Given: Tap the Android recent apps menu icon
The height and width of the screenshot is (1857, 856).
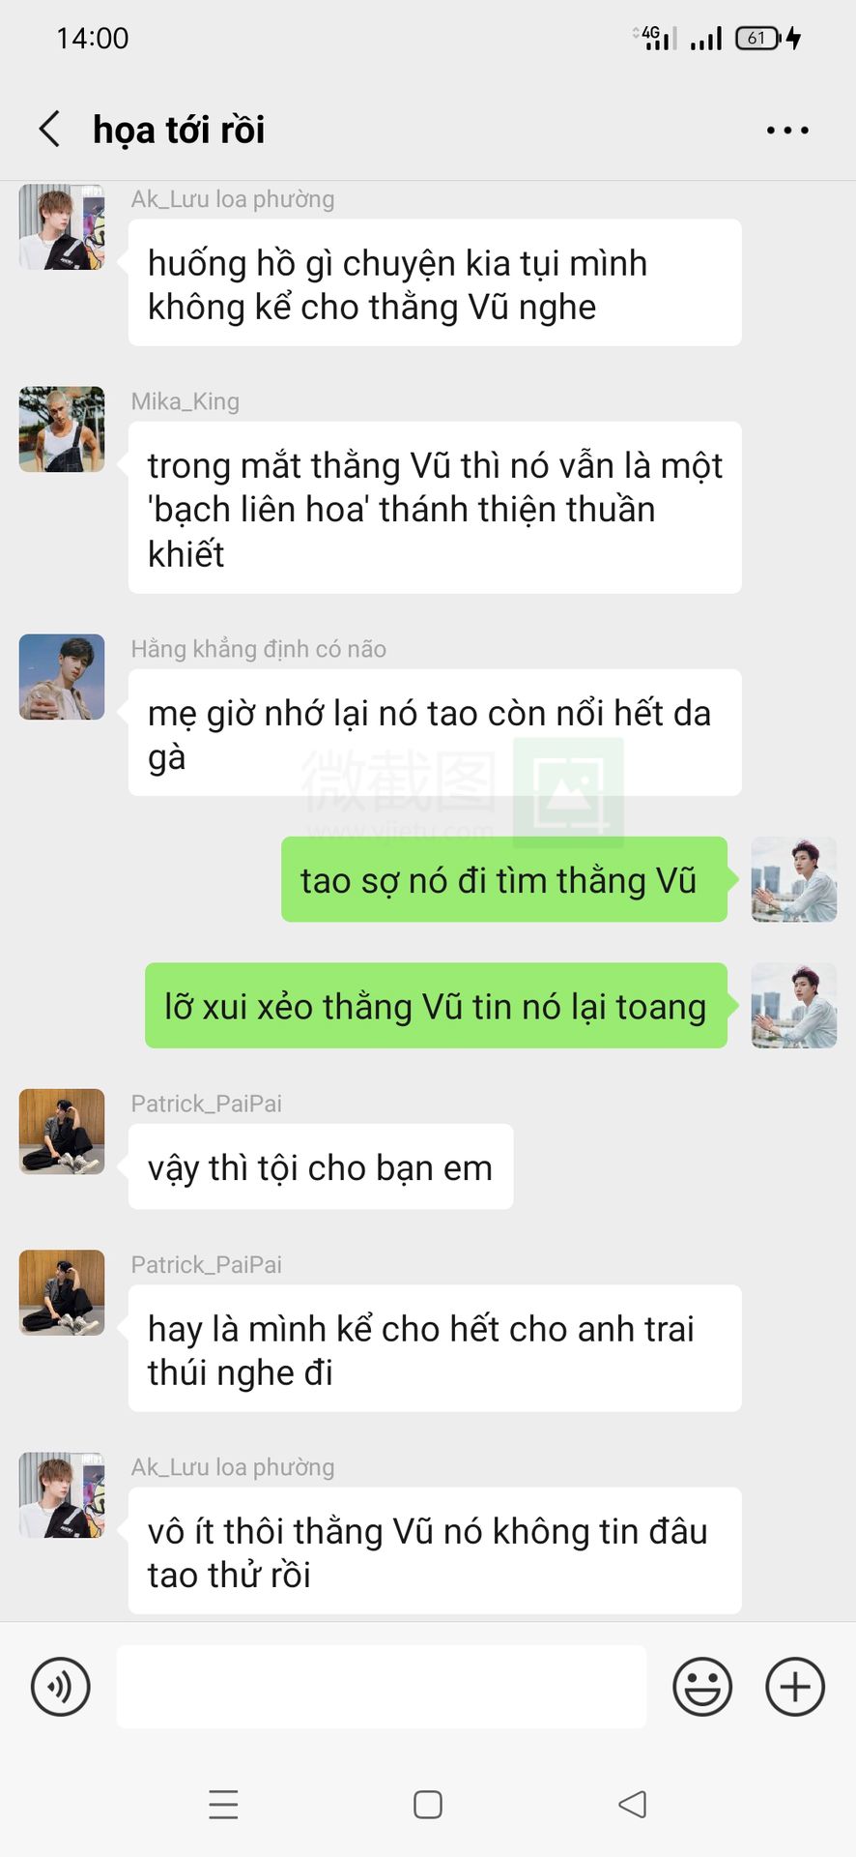Looking at the screenshot, I should coord(223,1805).
